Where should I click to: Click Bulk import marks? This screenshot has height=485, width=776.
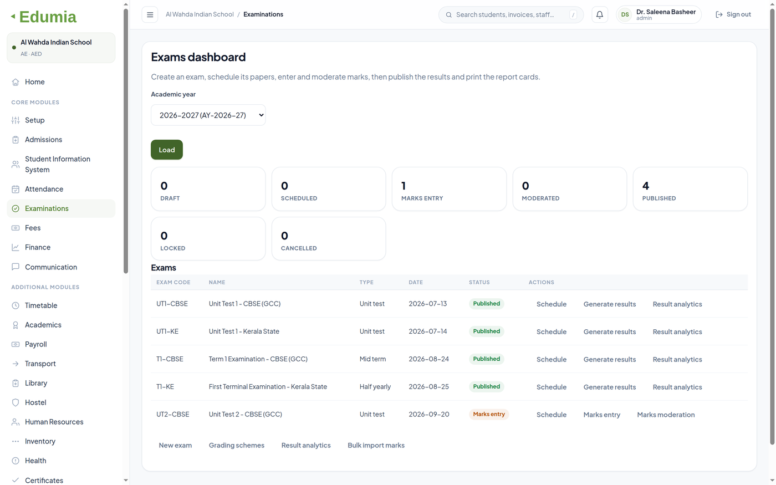point(376,445)
